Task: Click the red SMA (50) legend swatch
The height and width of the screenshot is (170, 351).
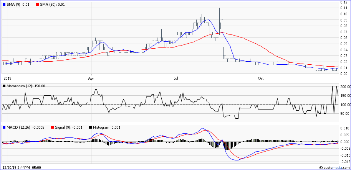Action: click(37, 4)
